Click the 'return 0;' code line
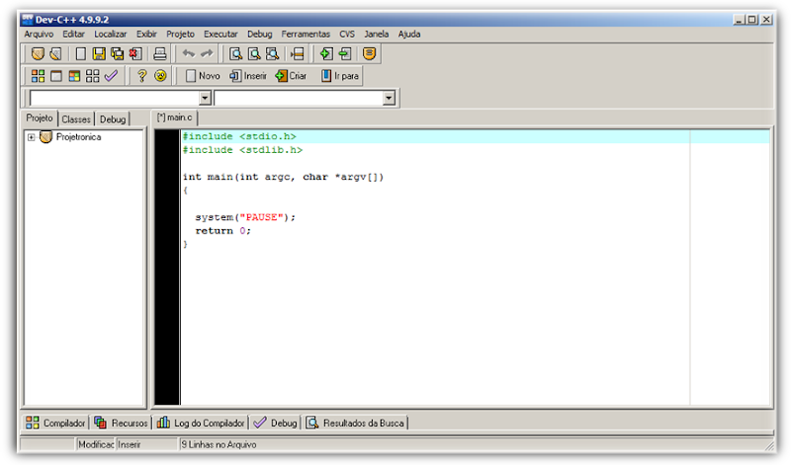 coord(223,231)
